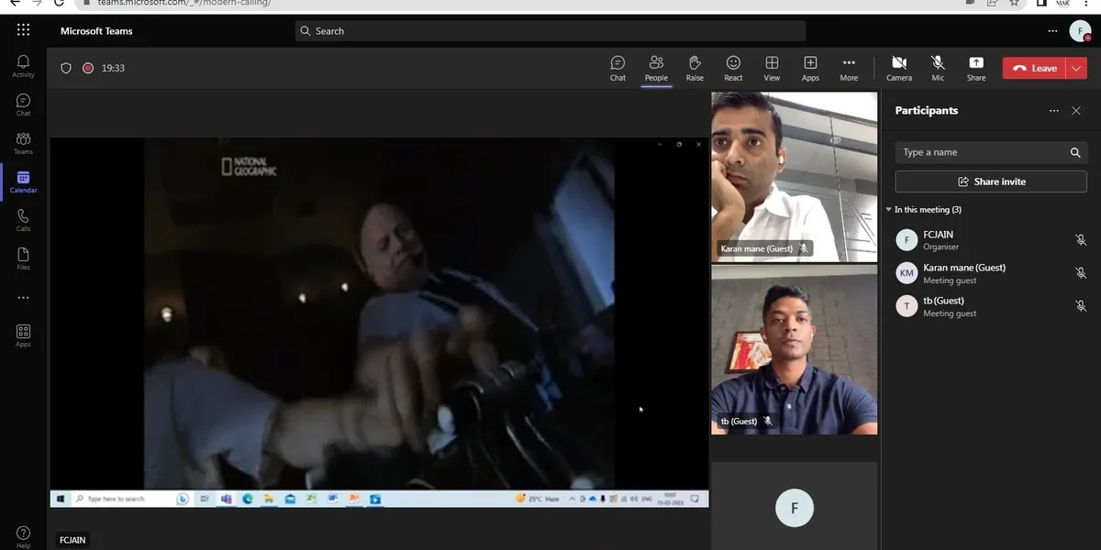Image resolution: width=1101 pixels, height=550 pixels.
Task: Switch to Teams in the sidebar
Action: 23,143
